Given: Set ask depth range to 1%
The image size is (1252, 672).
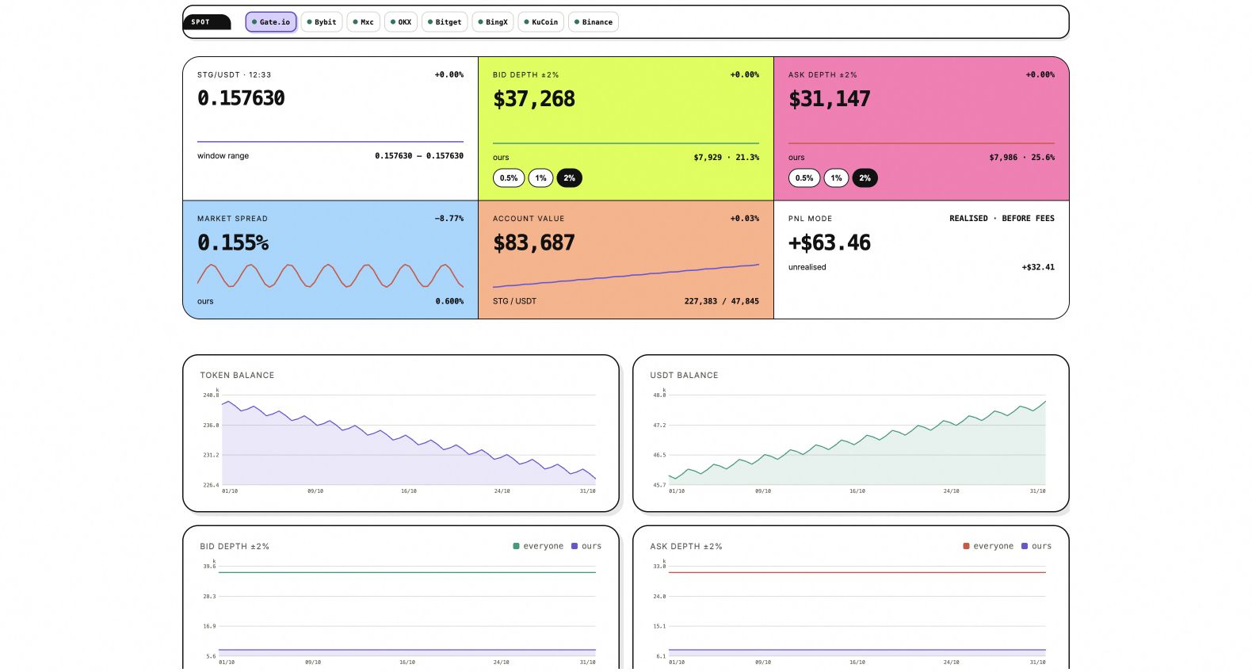Looking at the screenshot, I should click(836, 178).
